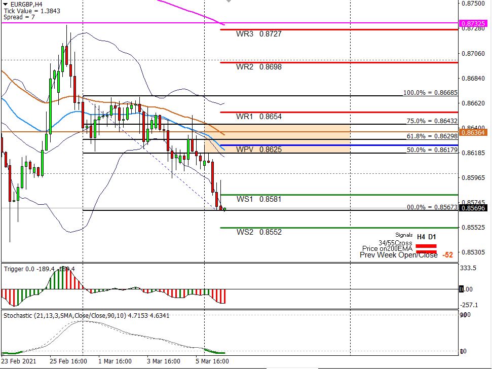Select the 100.0% Fibonacci level label
The width and height of the screenshot is (492, 369).
click(x=430, y=93)
